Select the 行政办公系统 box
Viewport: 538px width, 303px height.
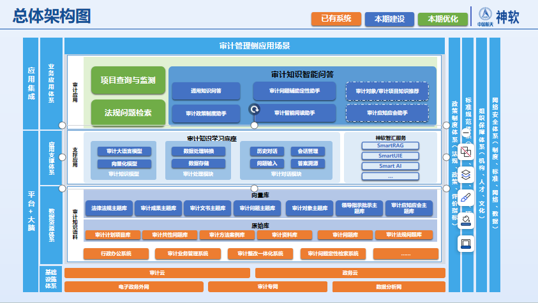[x=116, y=254]
